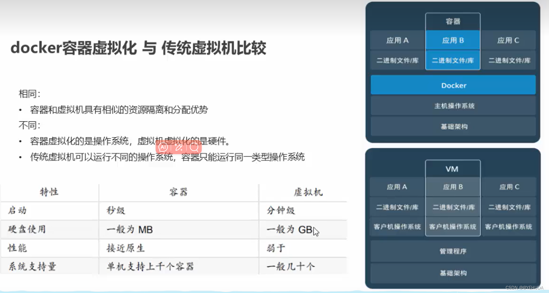Click the '启动' row label
This screenshot has height=293, width=549.
coord(17,210)
